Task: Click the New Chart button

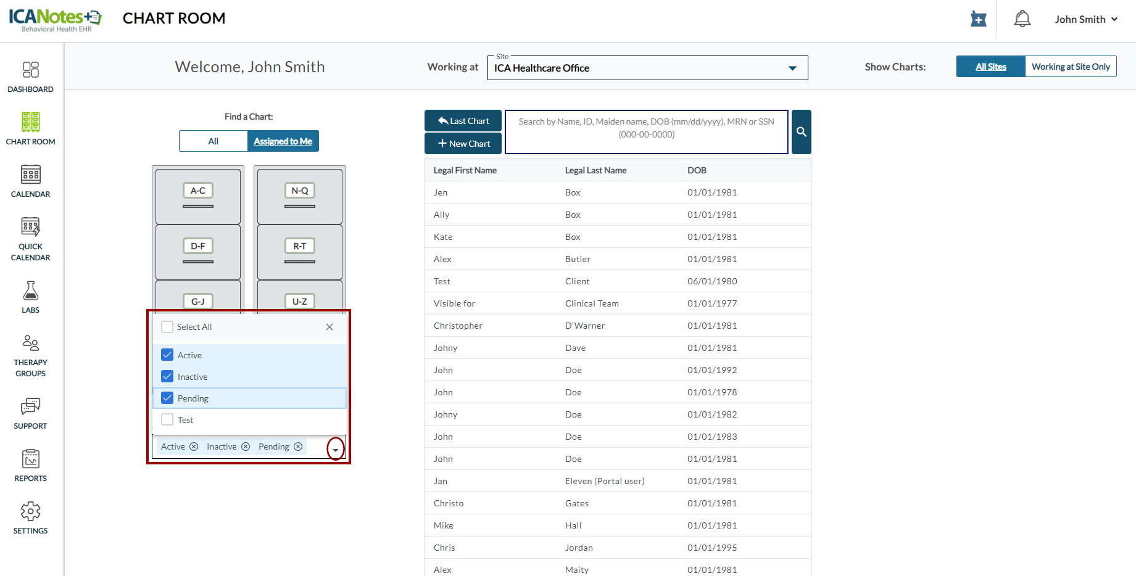Action: tap(463, 144)
